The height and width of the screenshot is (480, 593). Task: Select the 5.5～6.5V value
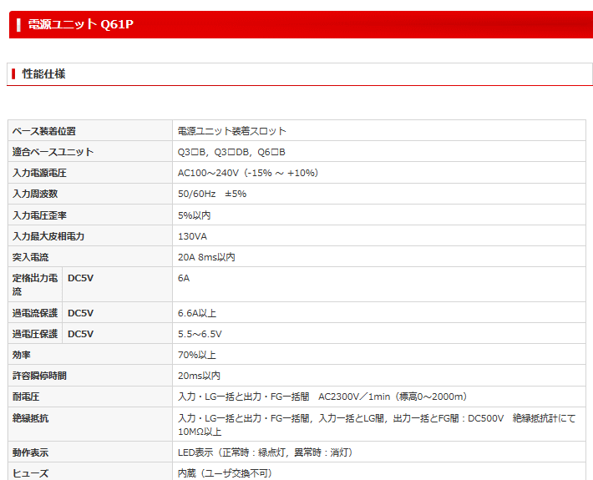(200, 334)
